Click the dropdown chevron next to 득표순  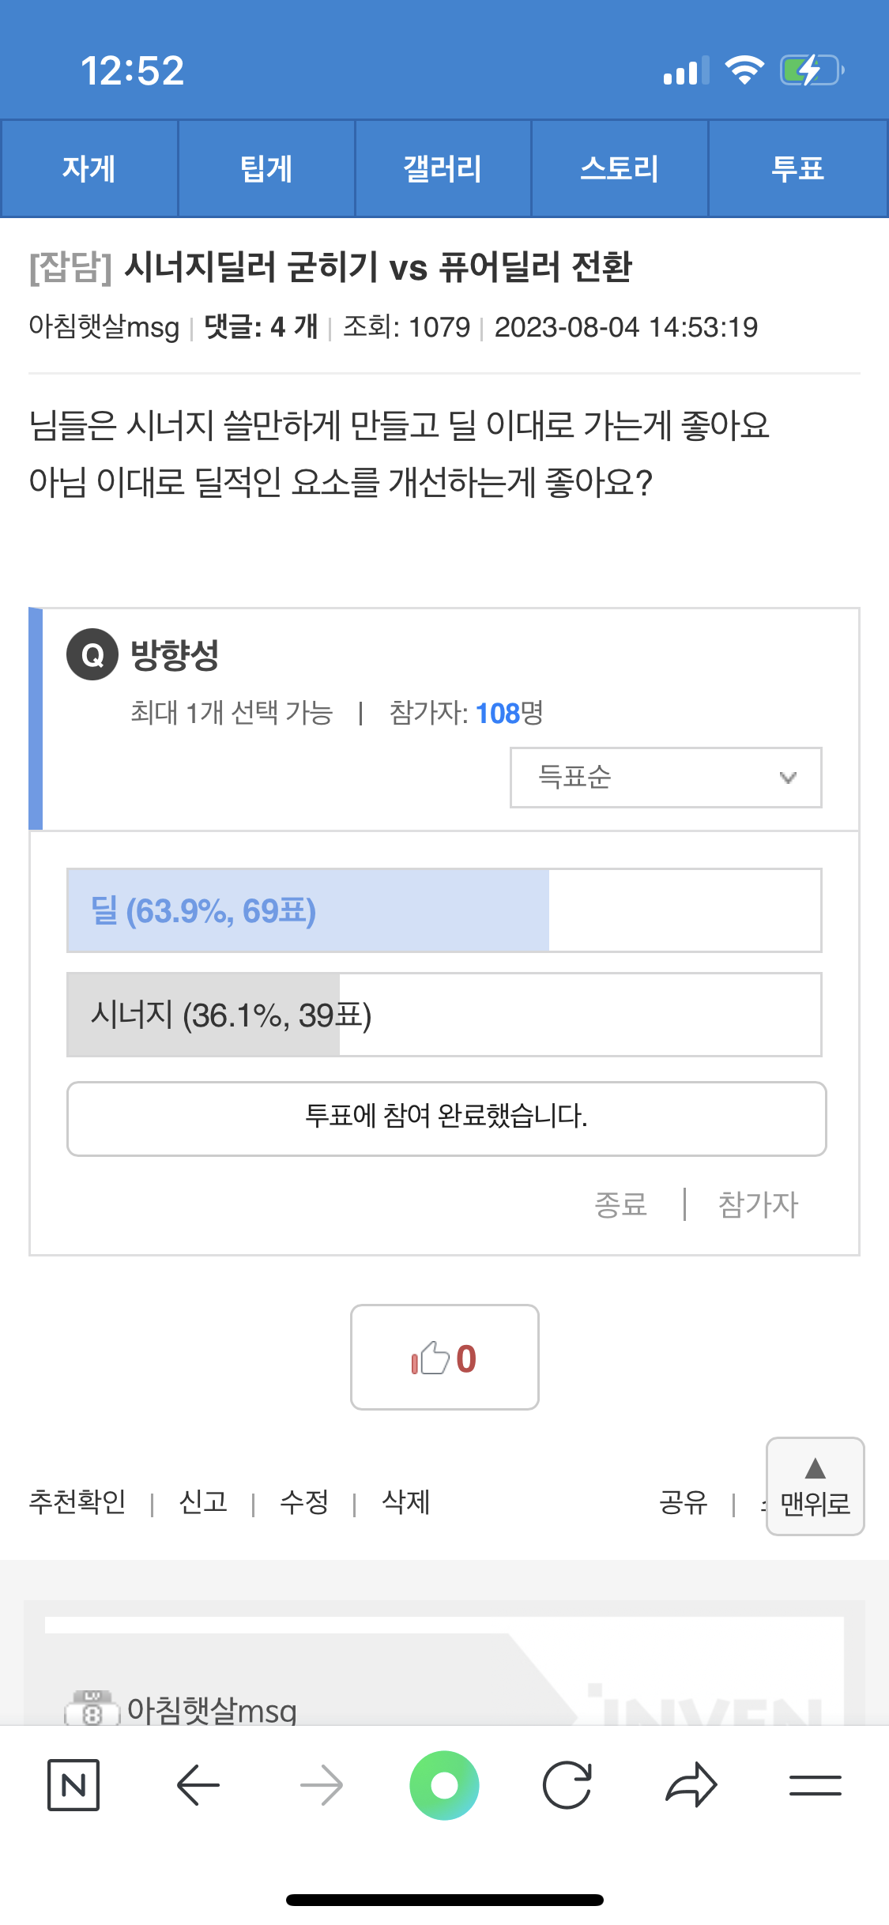(x=788, y=778)
